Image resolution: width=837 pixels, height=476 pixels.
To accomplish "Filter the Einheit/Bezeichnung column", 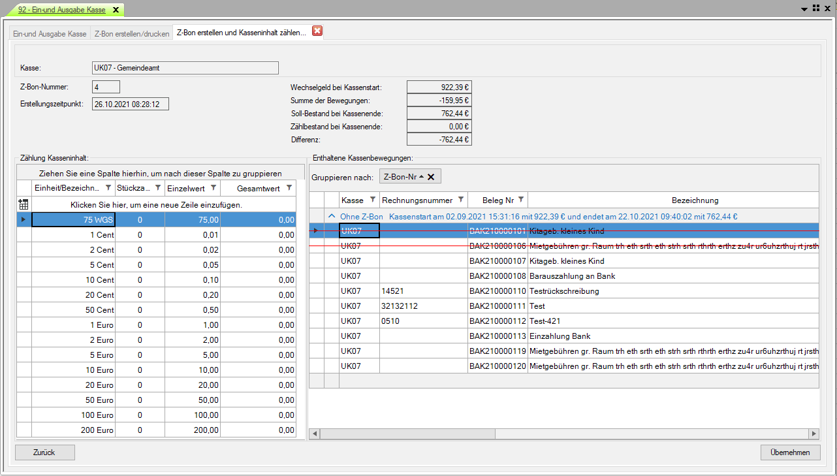I will pyautogui.click(x=108, y=188).
